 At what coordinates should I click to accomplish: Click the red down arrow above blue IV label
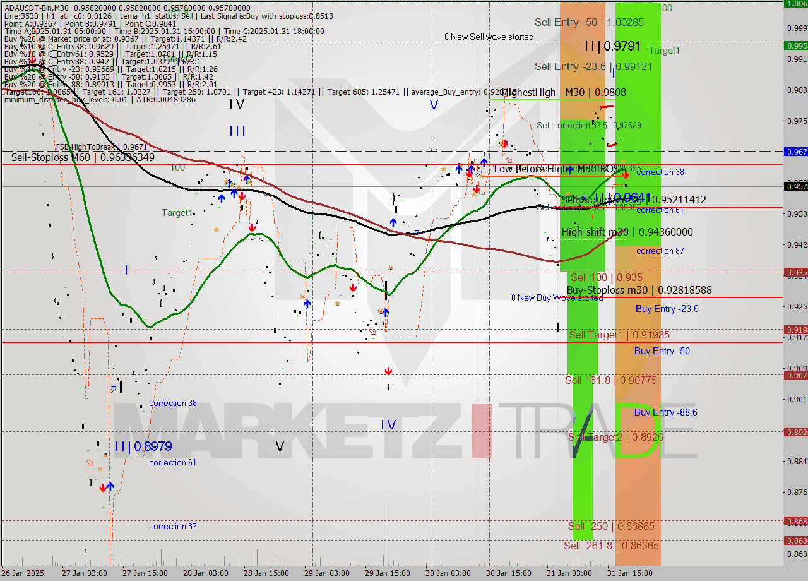coord(388,371)
